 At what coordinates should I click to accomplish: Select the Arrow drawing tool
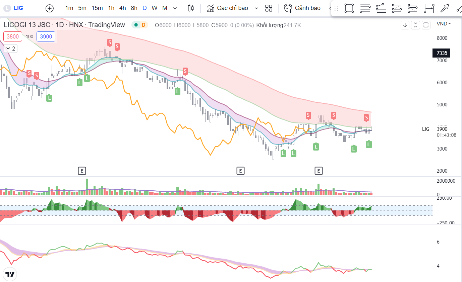(x=445, y=8)
